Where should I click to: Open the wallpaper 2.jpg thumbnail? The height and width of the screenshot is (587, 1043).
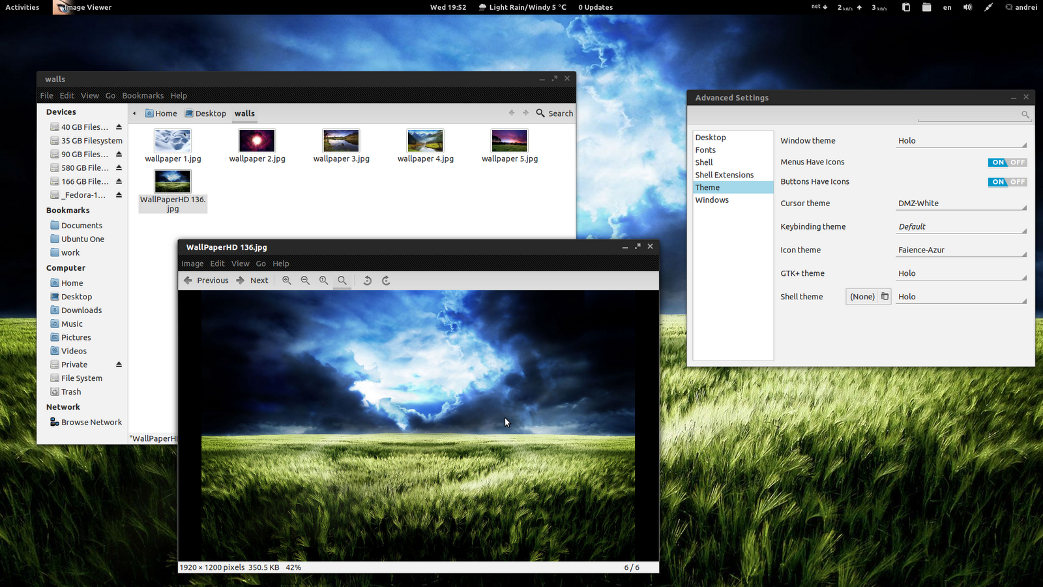click(x=257, y=140)
